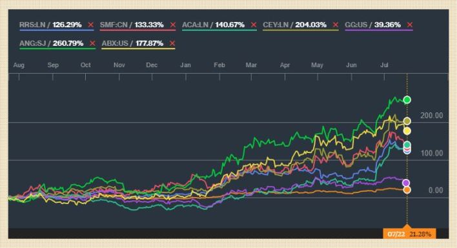Click the green ANG:SJ endpoint marker
The image size is (457, 248).
tap(407, 100)
